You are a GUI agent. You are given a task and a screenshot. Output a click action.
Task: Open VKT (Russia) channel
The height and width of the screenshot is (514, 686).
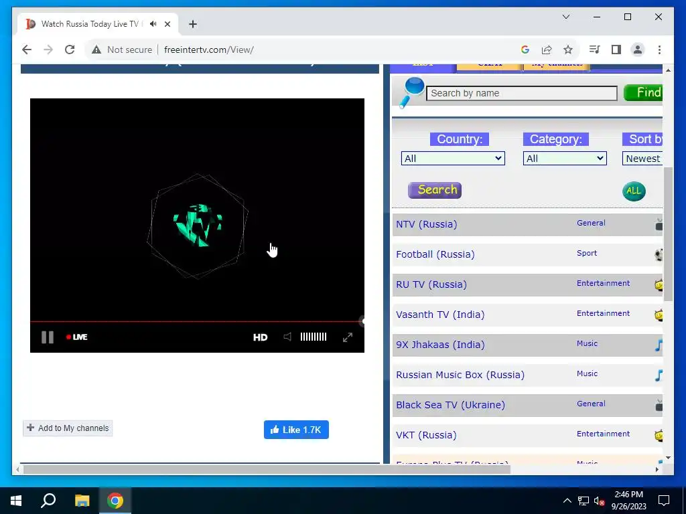click(x=426, y=435)
